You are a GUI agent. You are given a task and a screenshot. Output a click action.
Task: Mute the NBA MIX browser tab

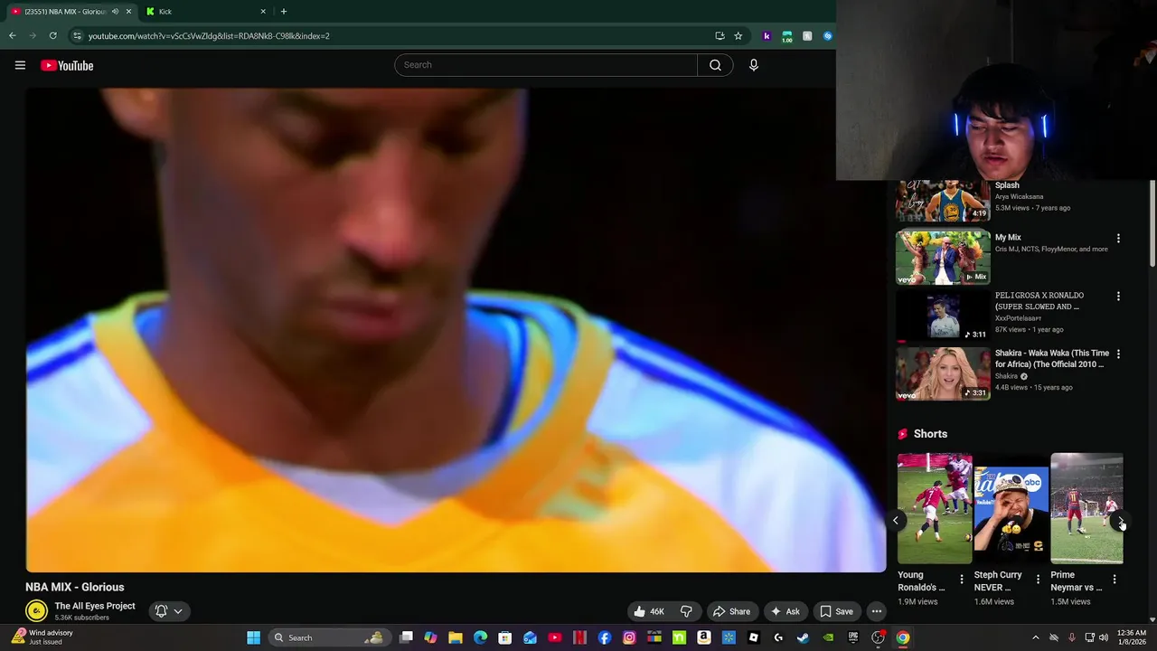point(115,12)
